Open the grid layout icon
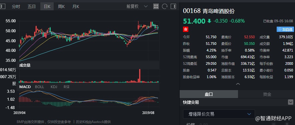Screen dimensions: 295x125 156,6
